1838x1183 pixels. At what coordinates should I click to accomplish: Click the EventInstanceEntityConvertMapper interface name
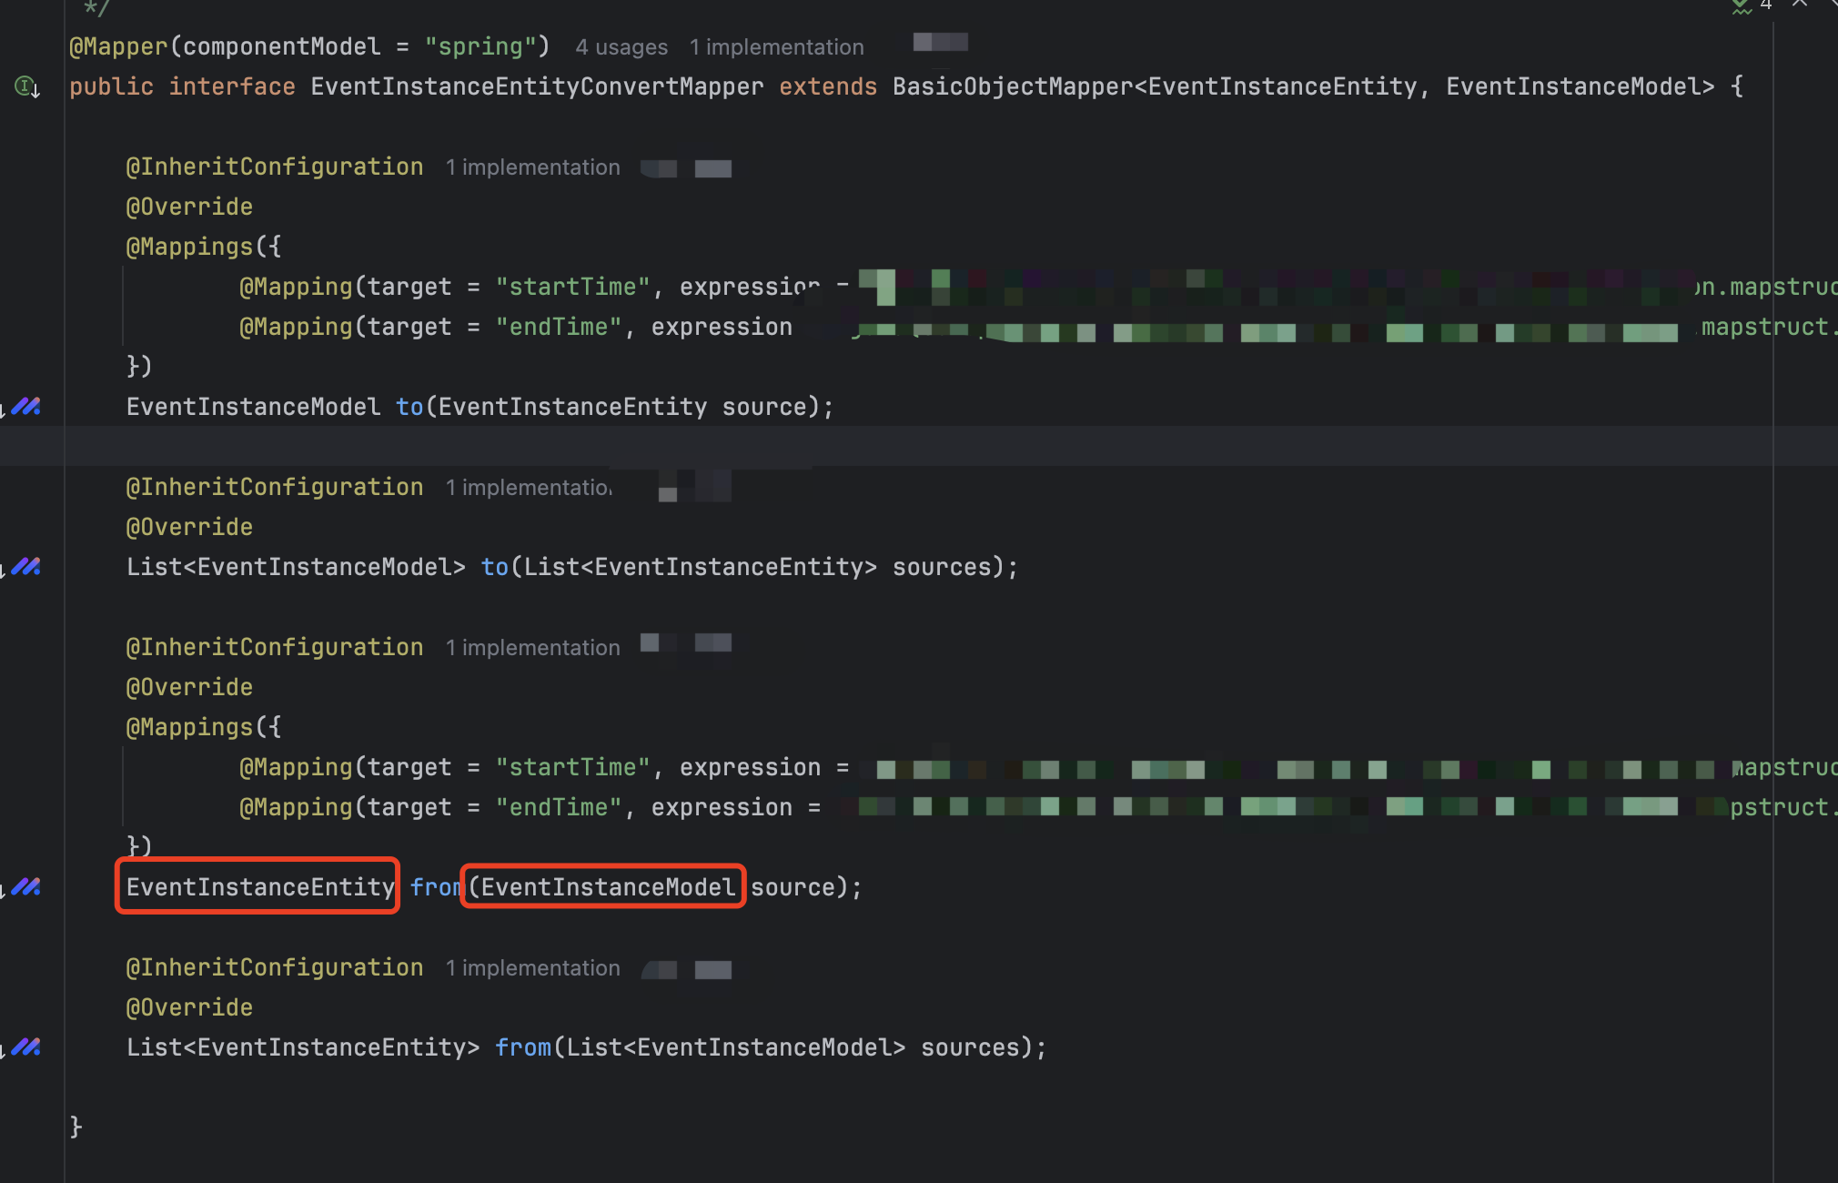[x=537, y=87]
